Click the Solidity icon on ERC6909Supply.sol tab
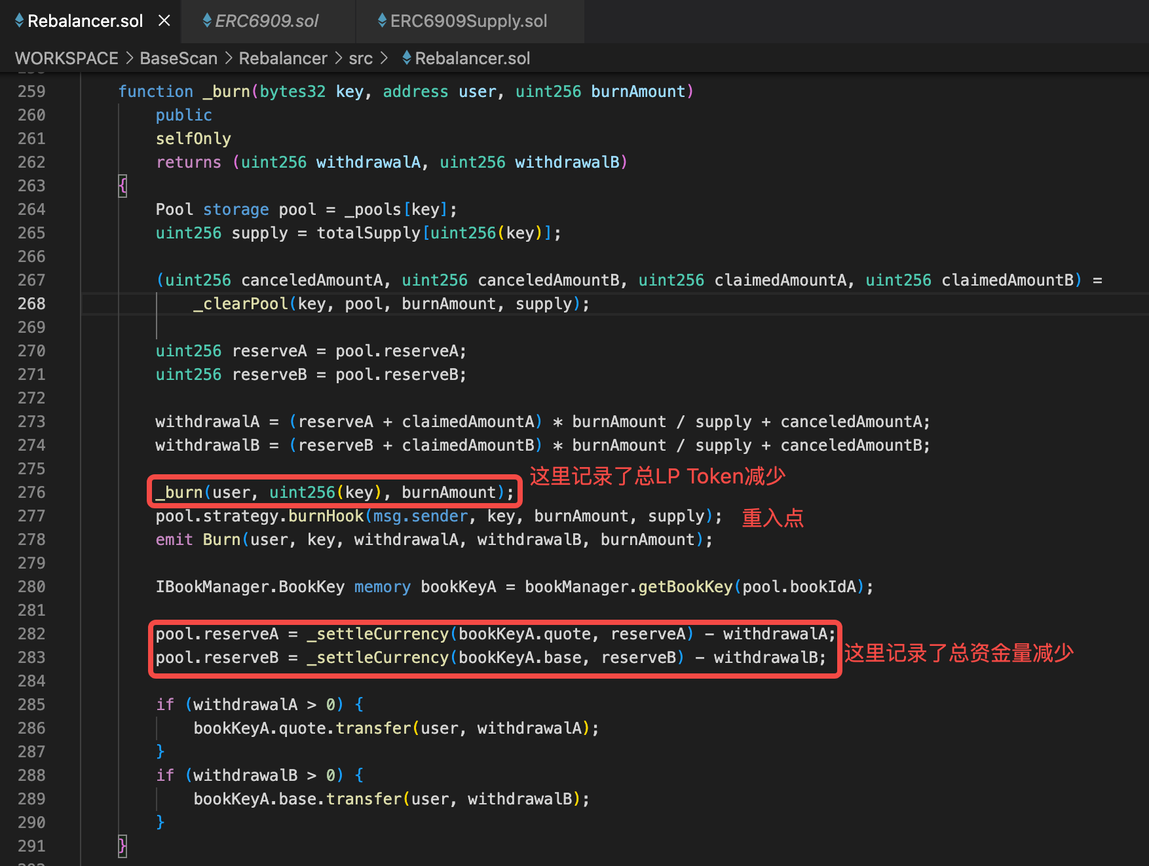1149x866 pixels. (382, 21)
